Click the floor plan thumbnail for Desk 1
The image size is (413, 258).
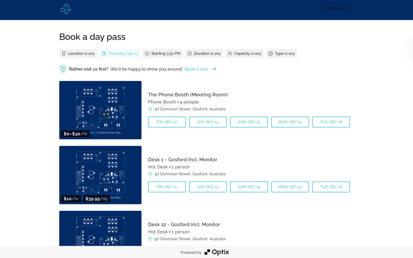pos(100,175)
